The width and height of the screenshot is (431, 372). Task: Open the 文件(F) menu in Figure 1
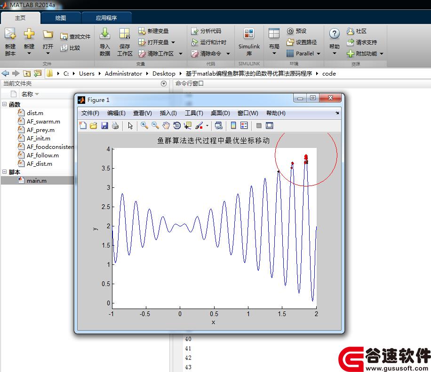(x=90, y=113)
